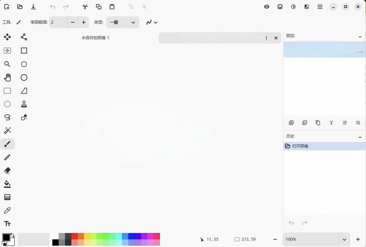
Task: Pick the red swatch in palette
Action: pos(74,236)
